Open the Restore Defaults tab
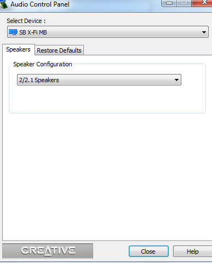 pos(59,50)
